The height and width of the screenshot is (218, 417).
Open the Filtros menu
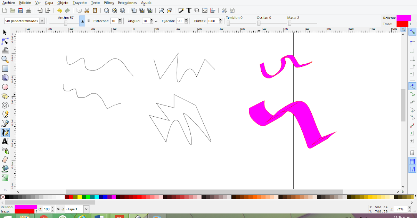(109, 3)
